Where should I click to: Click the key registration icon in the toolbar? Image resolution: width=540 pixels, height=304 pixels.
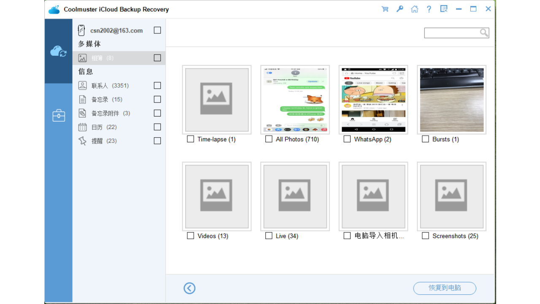400,8
